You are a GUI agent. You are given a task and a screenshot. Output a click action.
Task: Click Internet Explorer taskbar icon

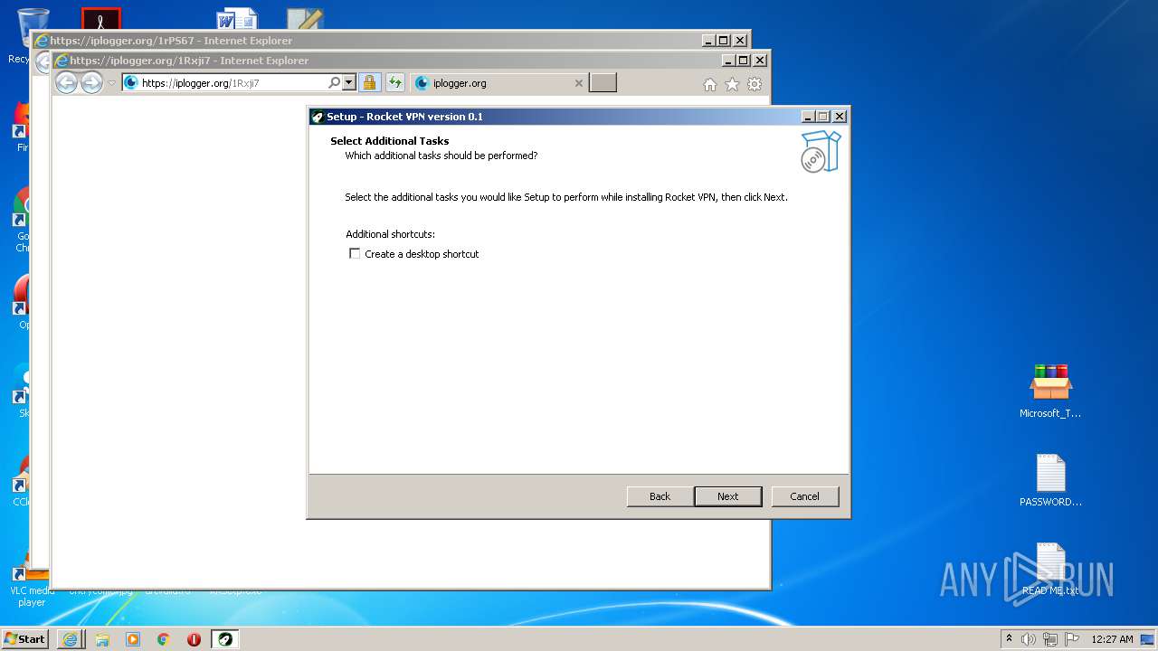(x=71, y=639)
